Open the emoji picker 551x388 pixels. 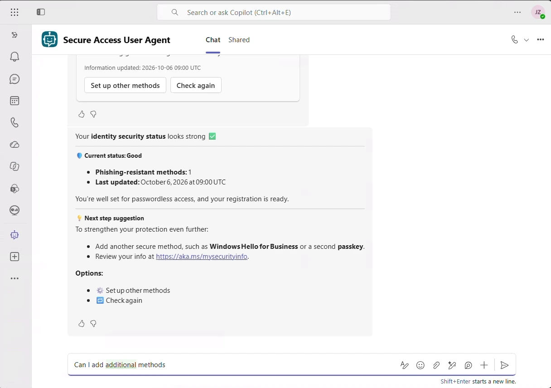420,365
